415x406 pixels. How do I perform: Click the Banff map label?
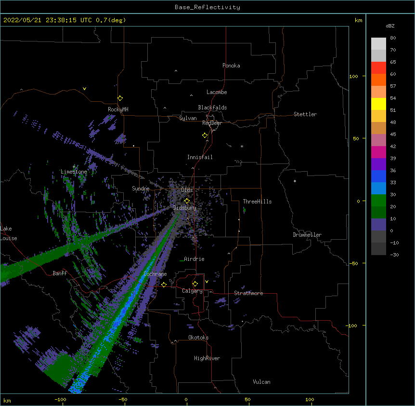(60, 273)
